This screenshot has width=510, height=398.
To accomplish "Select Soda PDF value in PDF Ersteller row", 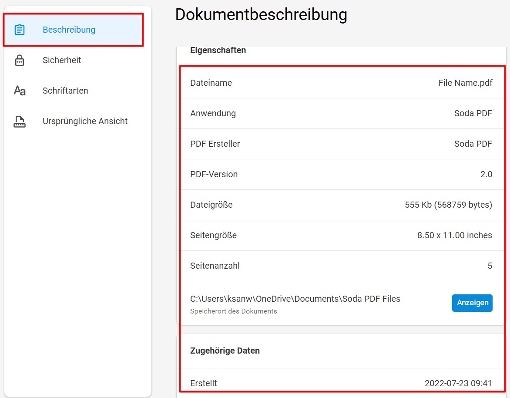I will [x=473, y=144].
